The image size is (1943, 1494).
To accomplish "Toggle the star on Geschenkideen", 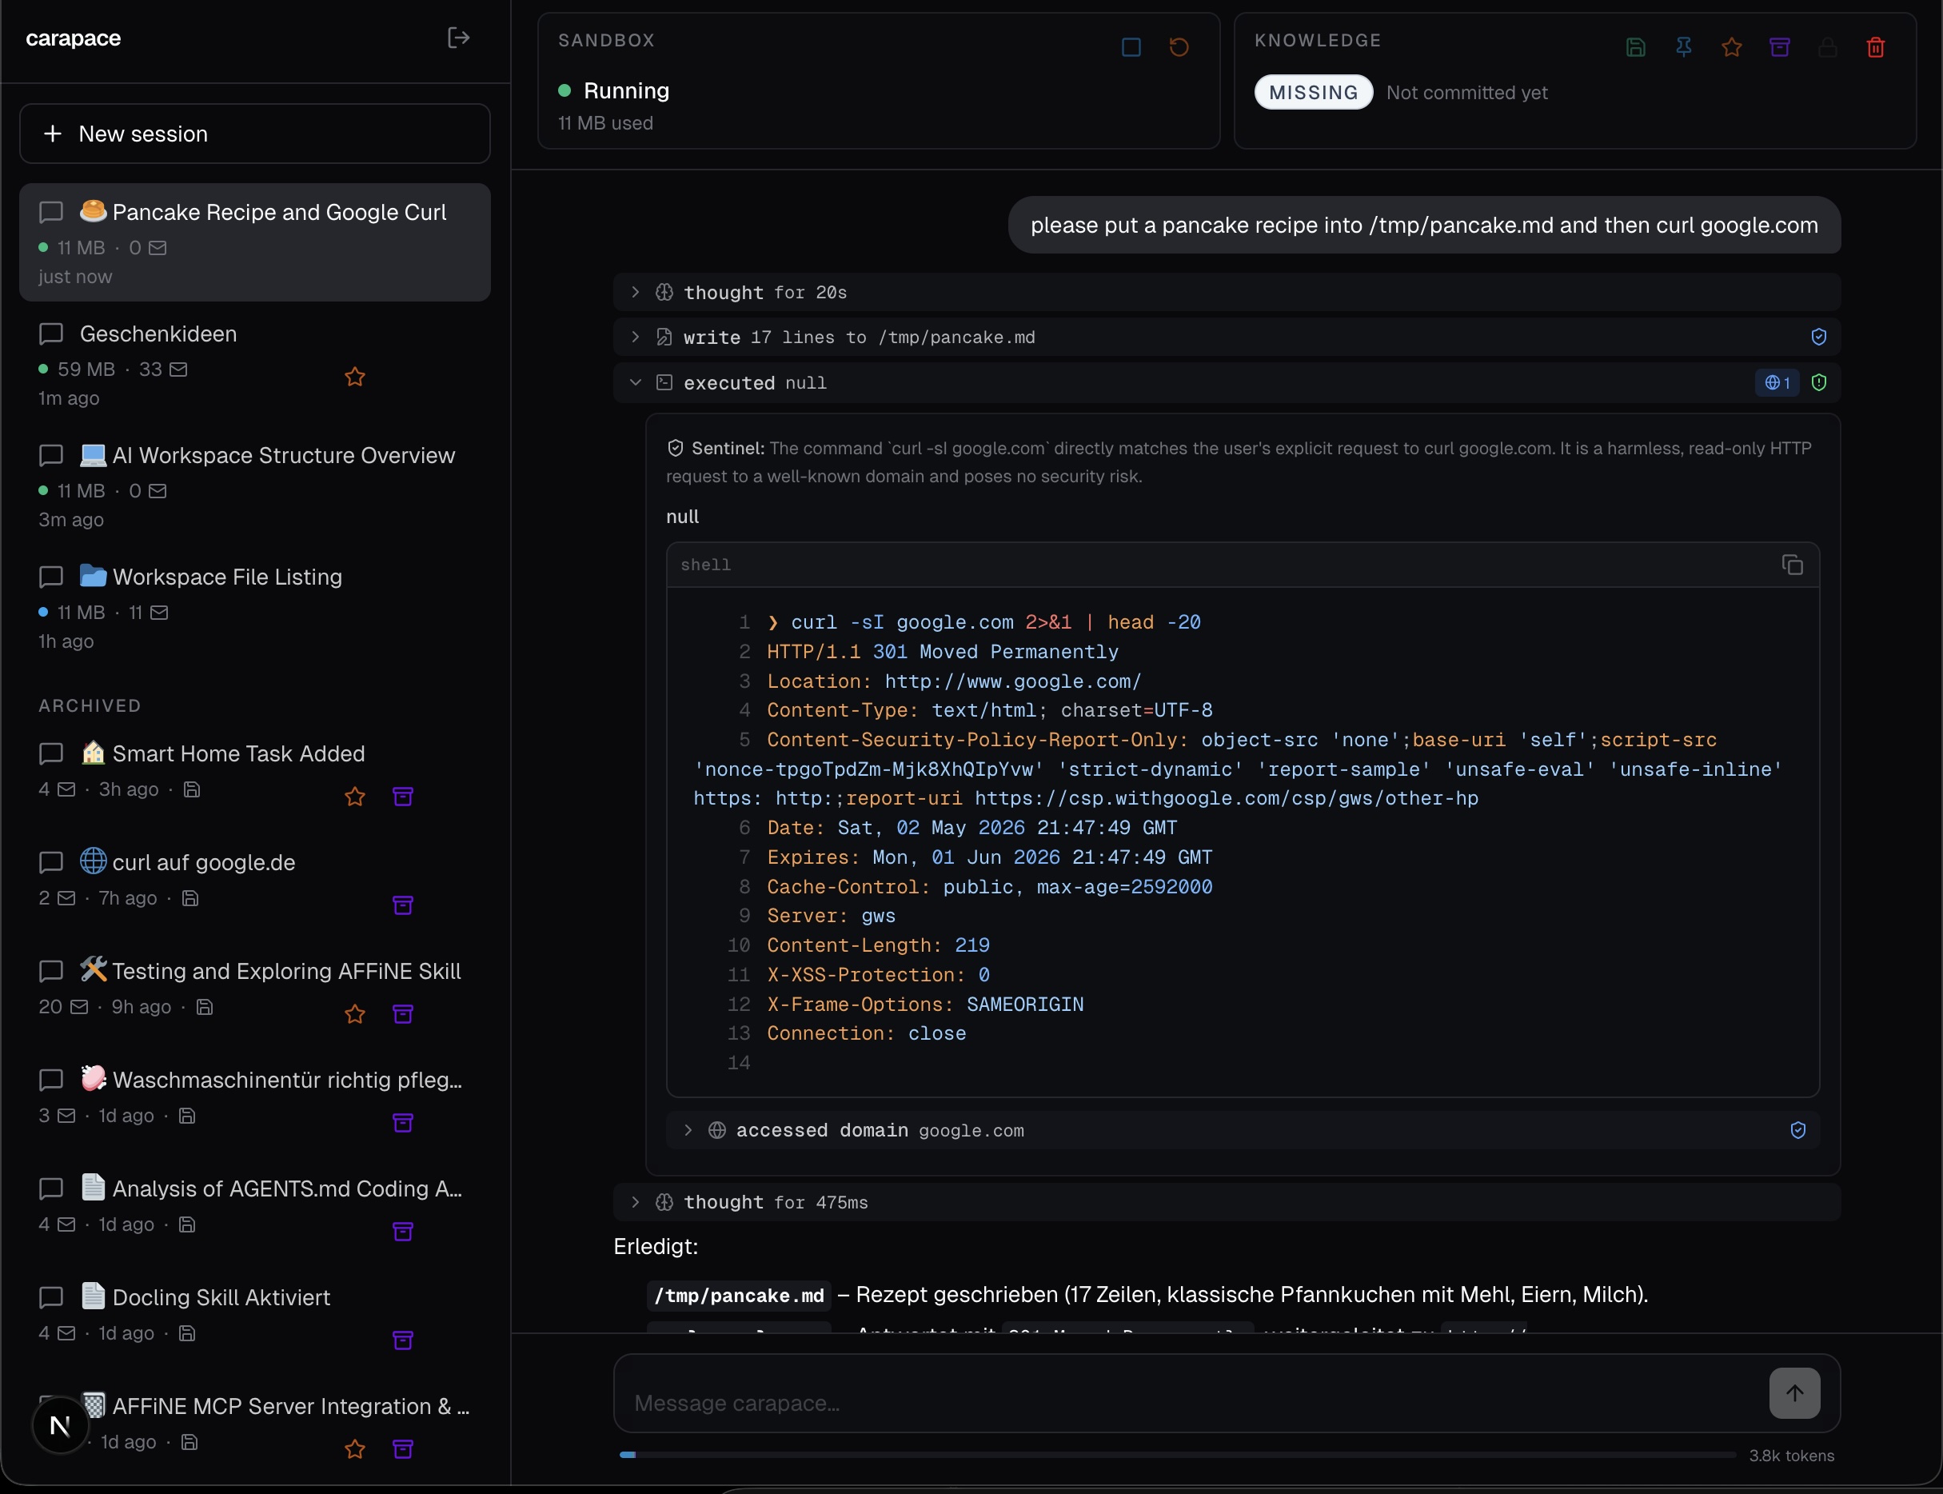I will [x=355, y=377].
